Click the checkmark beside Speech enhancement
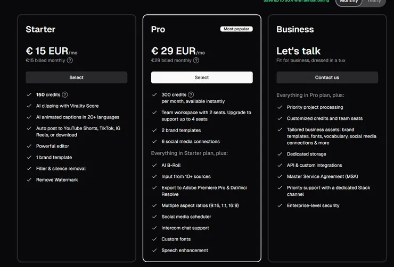Image resolution: width=394 pixels, height=267 pixels. coord(154,251)
